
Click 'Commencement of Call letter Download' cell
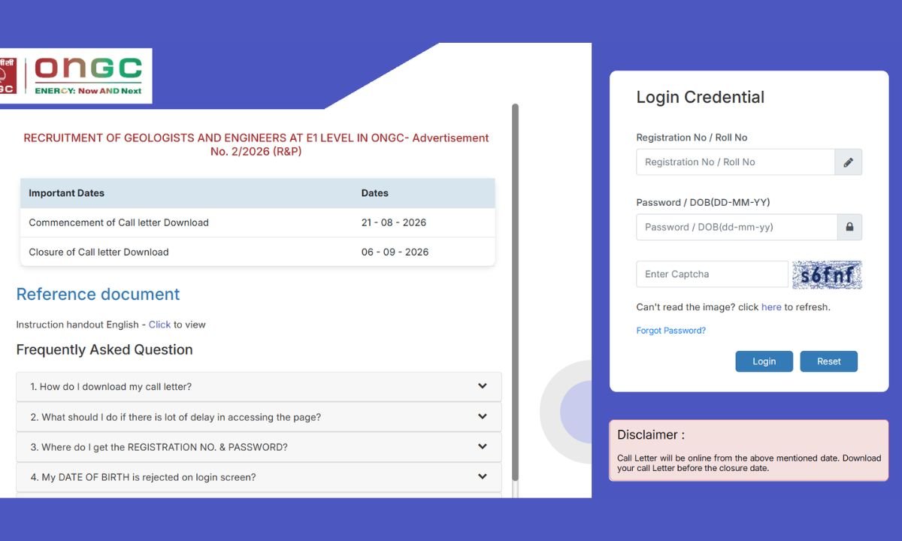[119, 222]
